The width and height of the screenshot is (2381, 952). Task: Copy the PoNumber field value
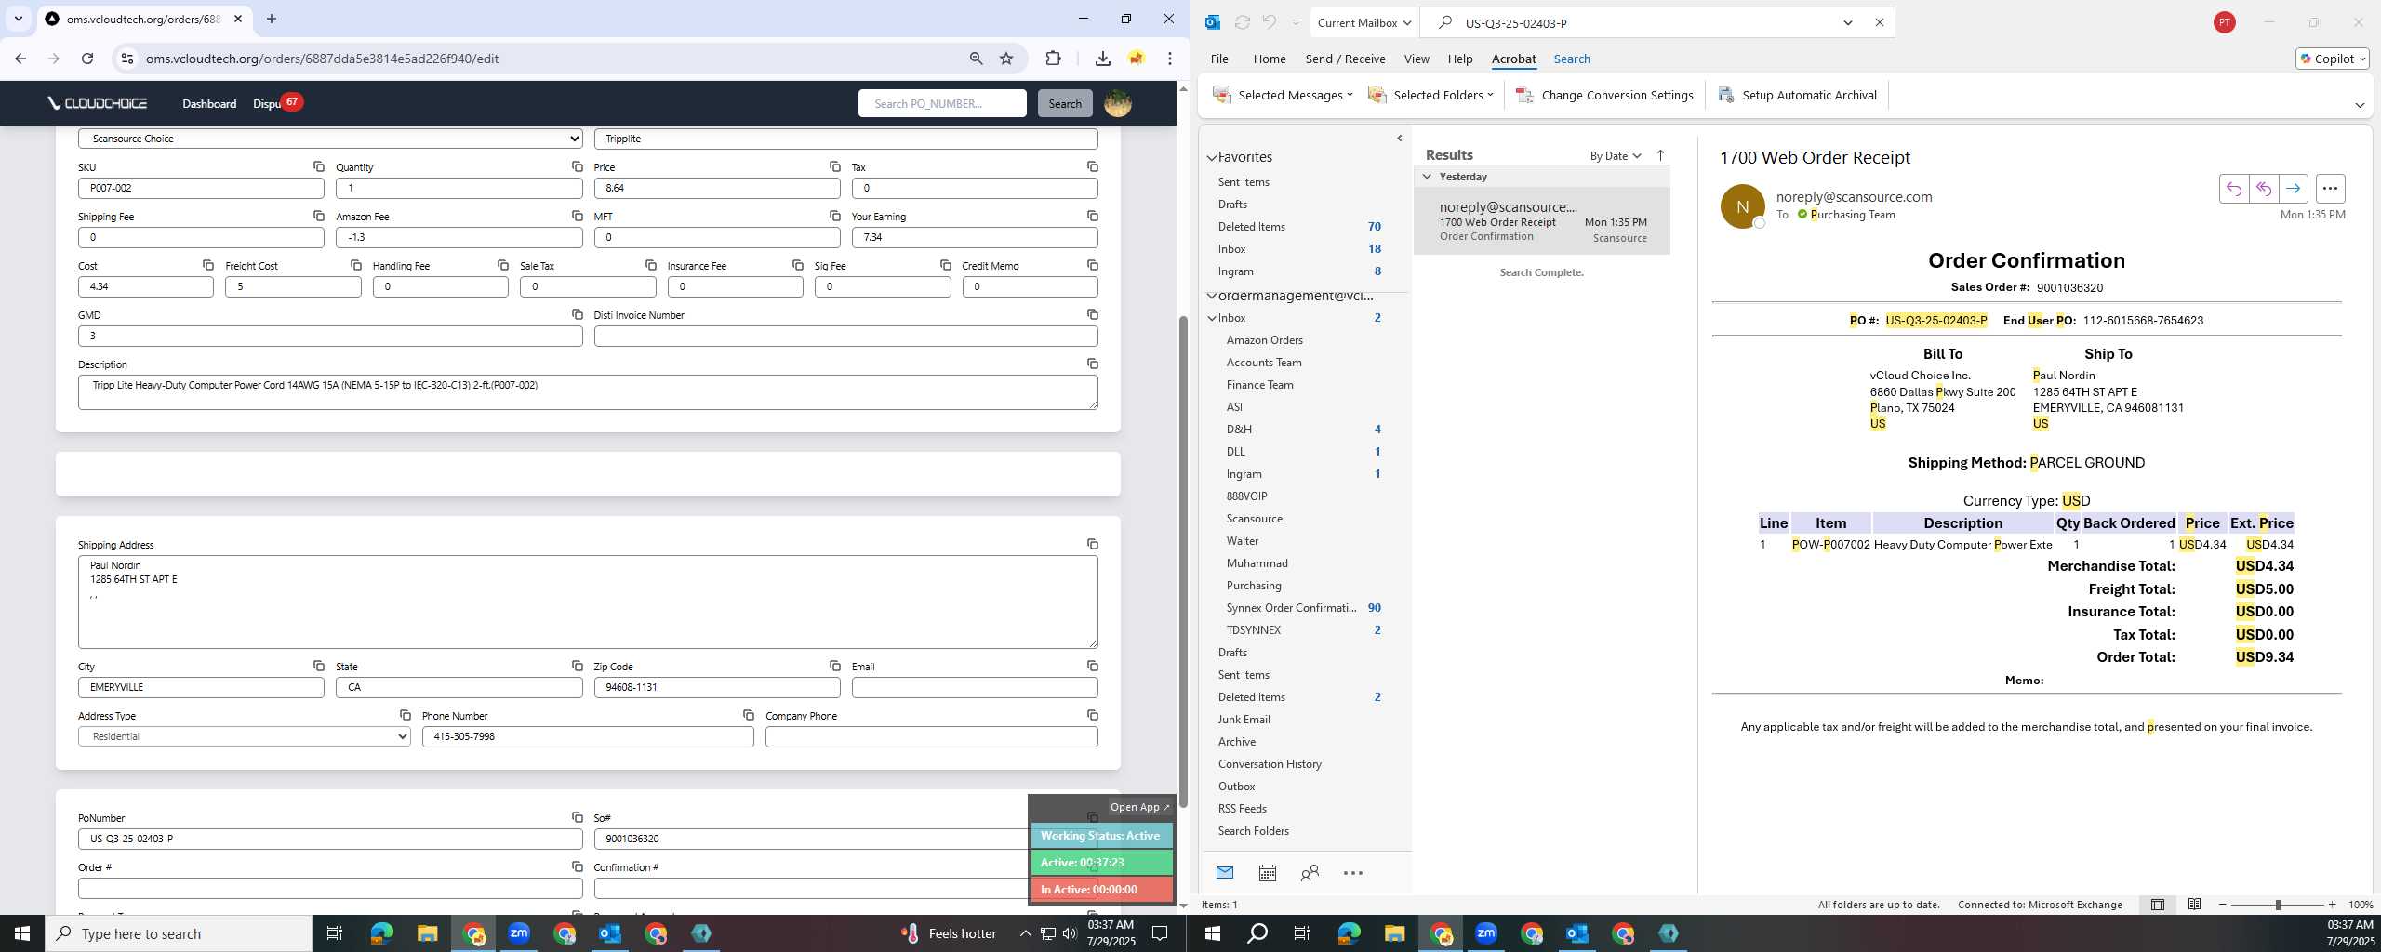(x=577, y=817)
